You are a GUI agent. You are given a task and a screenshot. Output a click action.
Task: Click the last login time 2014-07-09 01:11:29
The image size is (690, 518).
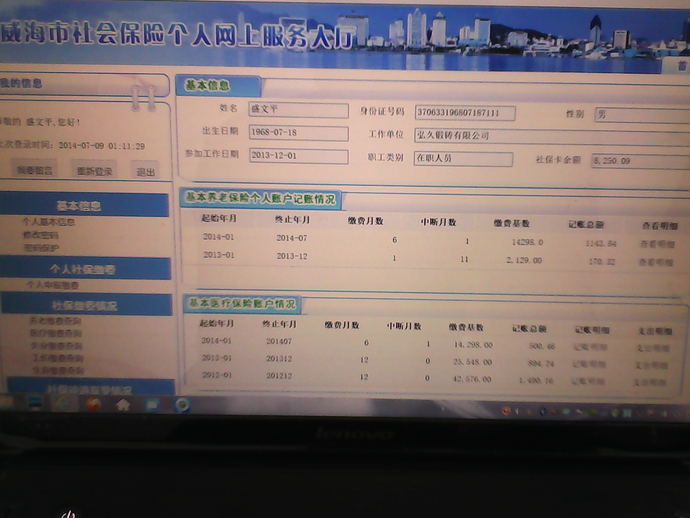point(102,146)
